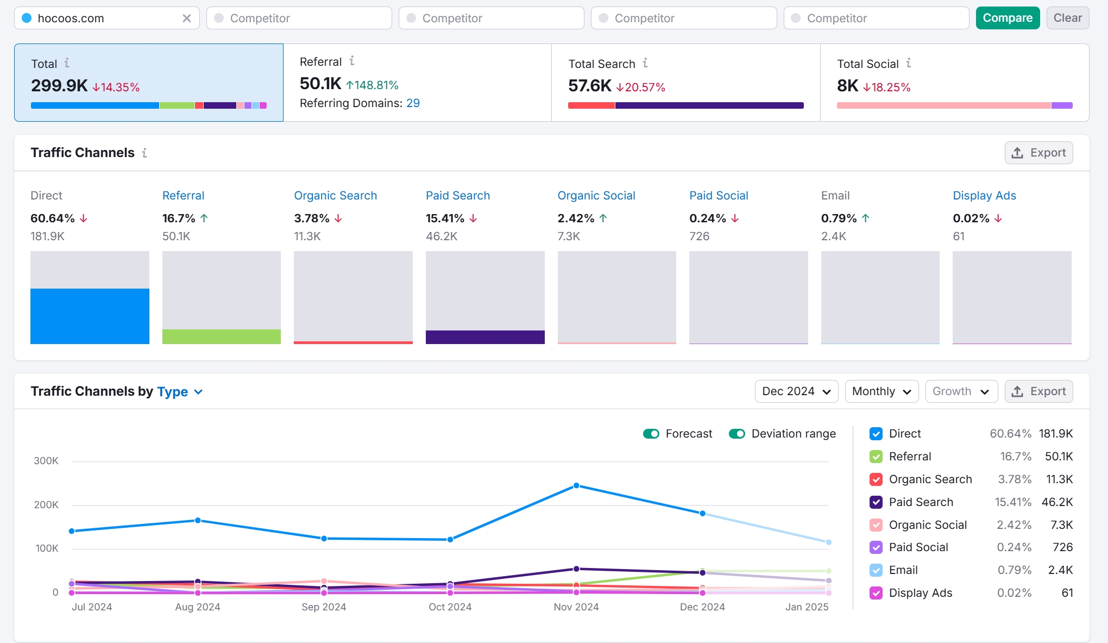
Task: Uncheck the Direct channel checkbox
Action: point(876,434)
